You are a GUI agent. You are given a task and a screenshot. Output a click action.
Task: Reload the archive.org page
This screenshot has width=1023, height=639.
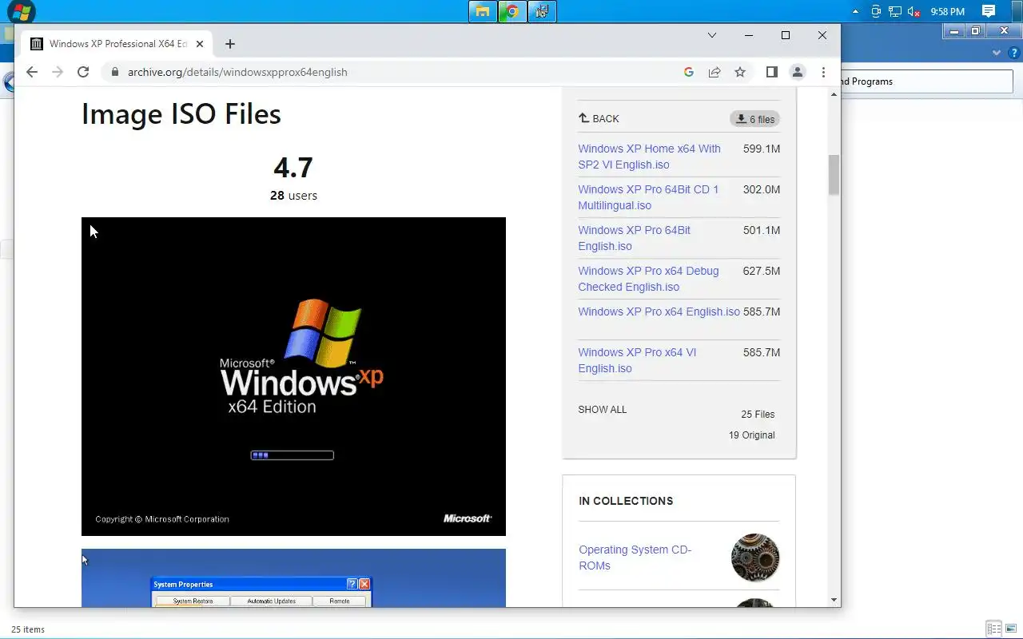[x=83, y=72]
